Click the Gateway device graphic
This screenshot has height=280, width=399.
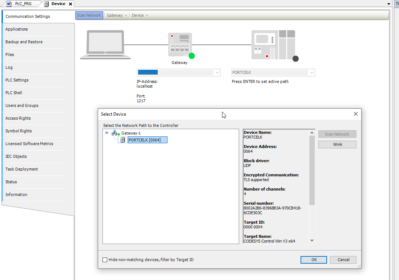180,44
